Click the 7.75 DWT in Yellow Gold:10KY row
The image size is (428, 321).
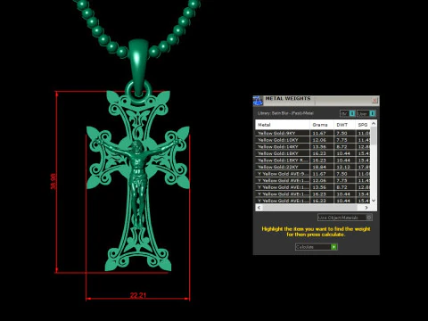click(342, 140)
